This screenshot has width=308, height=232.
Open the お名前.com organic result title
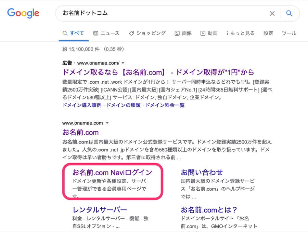pos(80,132)
